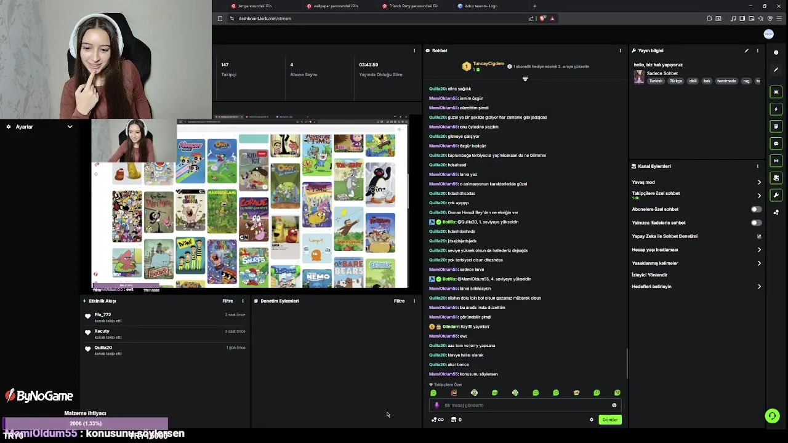Image resolution: width=788 pixels, height=443 pixels.
Task: Click the Gönder send button
Action: tap(610, 420)
